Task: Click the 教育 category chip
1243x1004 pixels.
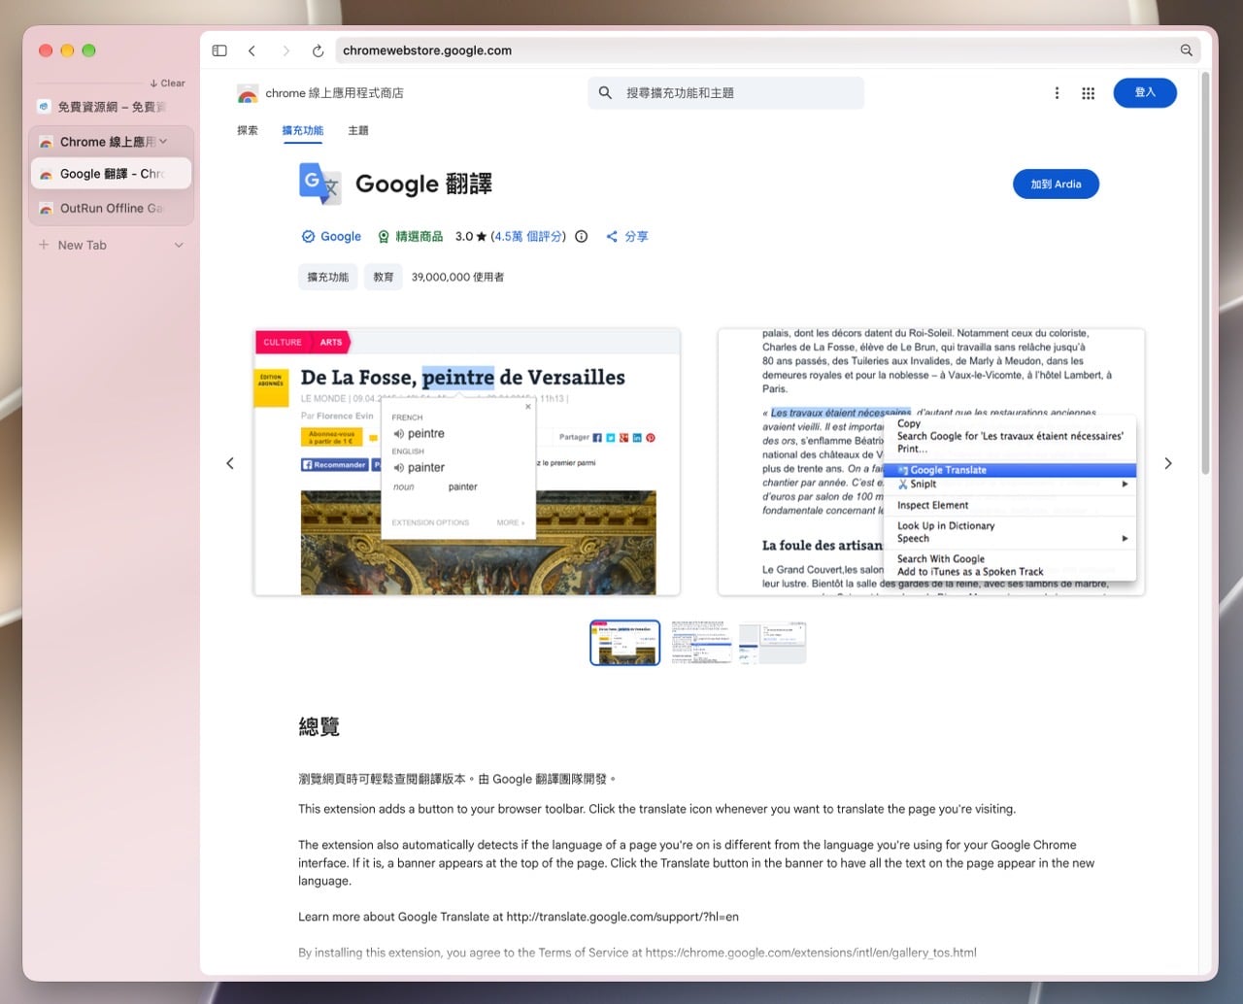Action: point(384,277)
